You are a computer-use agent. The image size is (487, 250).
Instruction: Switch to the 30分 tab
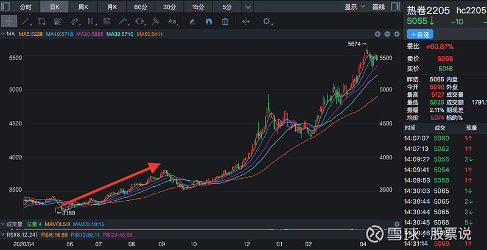[x=169, y=7]
